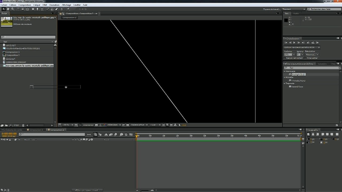The height and width of the screenshot is (192, 342).
Task: Enable the 'Depuis cet instant' checkbox
Action: (285, 58)
